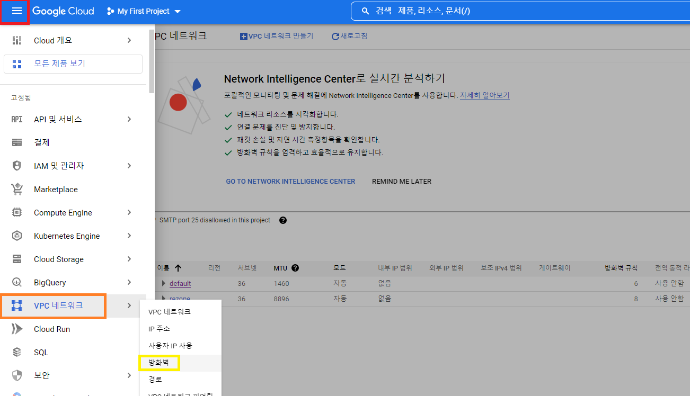690x396 pixels.
Task: Click the 방화벽 규칙 column header
Action: pyautogui.click(x=621, y=268)
